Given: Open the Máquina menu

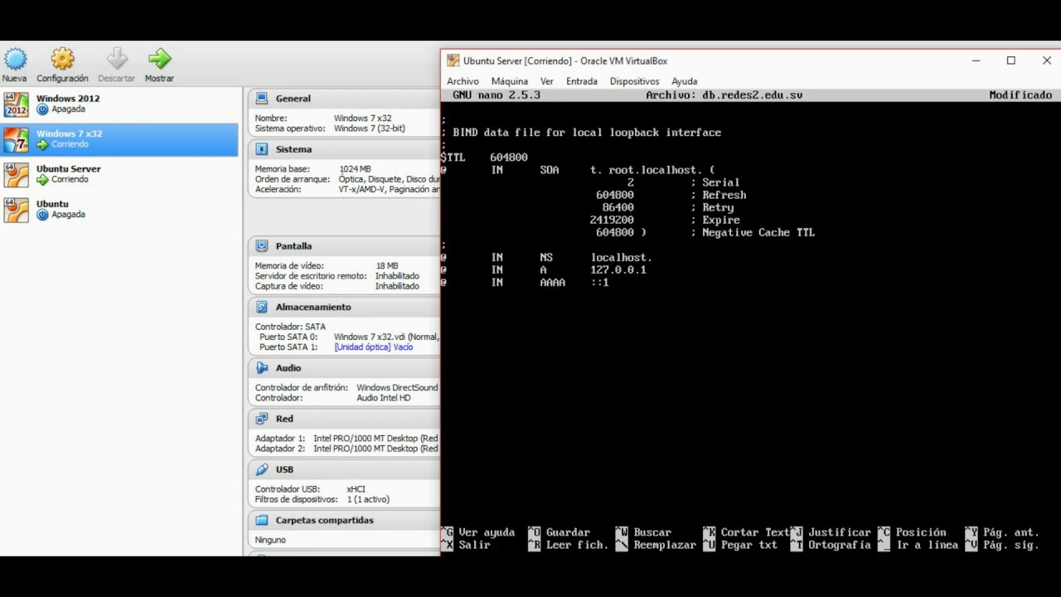Looking at the screenshot, I should 509,81.
